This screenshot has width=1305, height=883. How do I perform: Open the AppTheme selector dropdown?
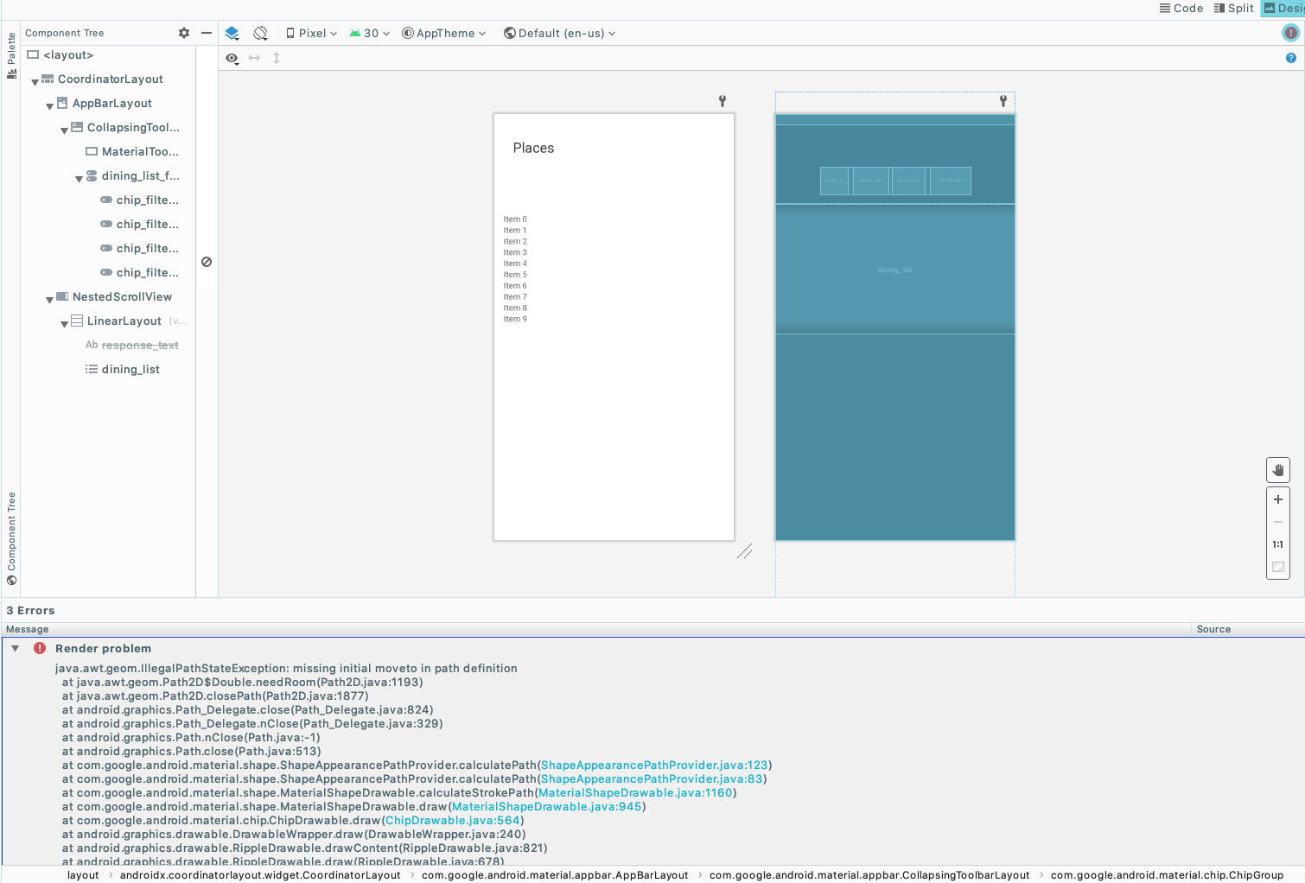click(x=444, y=33)
